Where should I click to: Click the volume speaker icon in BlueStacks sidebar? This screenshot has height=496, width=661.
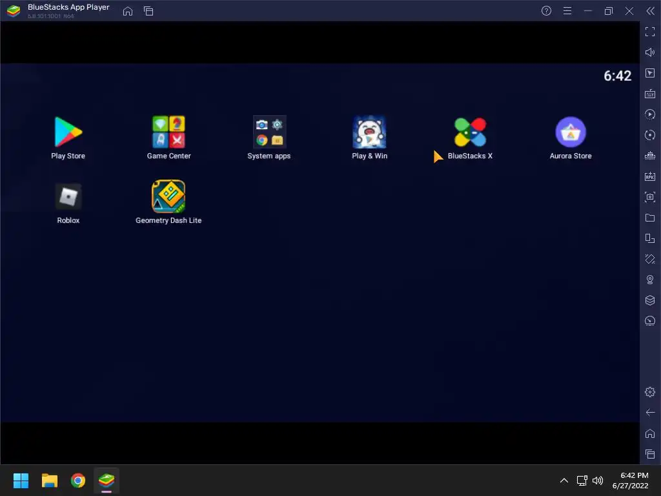pos(649,52)
